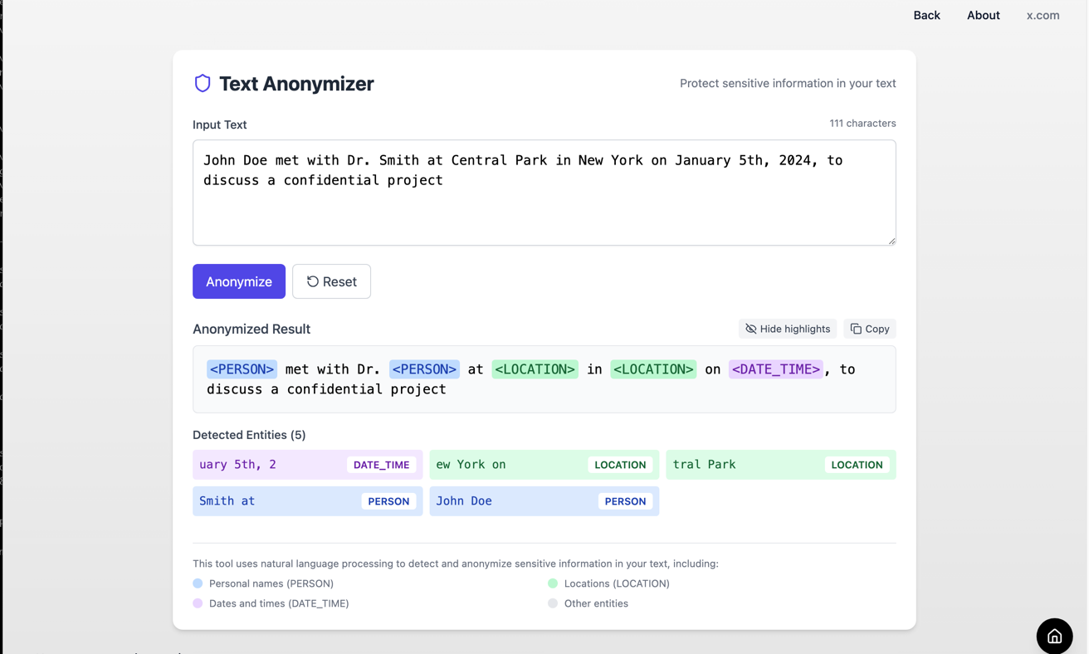Image resolution: width=1089 pixels, height=654 pixels.
Task: Select the first <PERSON> highlight in the result
Action: tap(242, 368)
